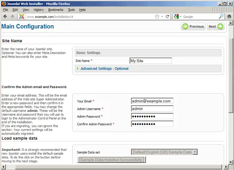Click the browser Back arrow icon
Viewport: 234px width, 170px height.
coord(5,17)
